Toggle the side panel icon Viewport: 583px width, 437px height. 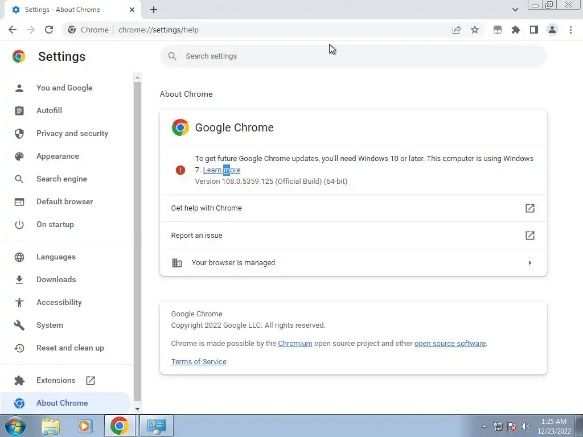point(534,30)
